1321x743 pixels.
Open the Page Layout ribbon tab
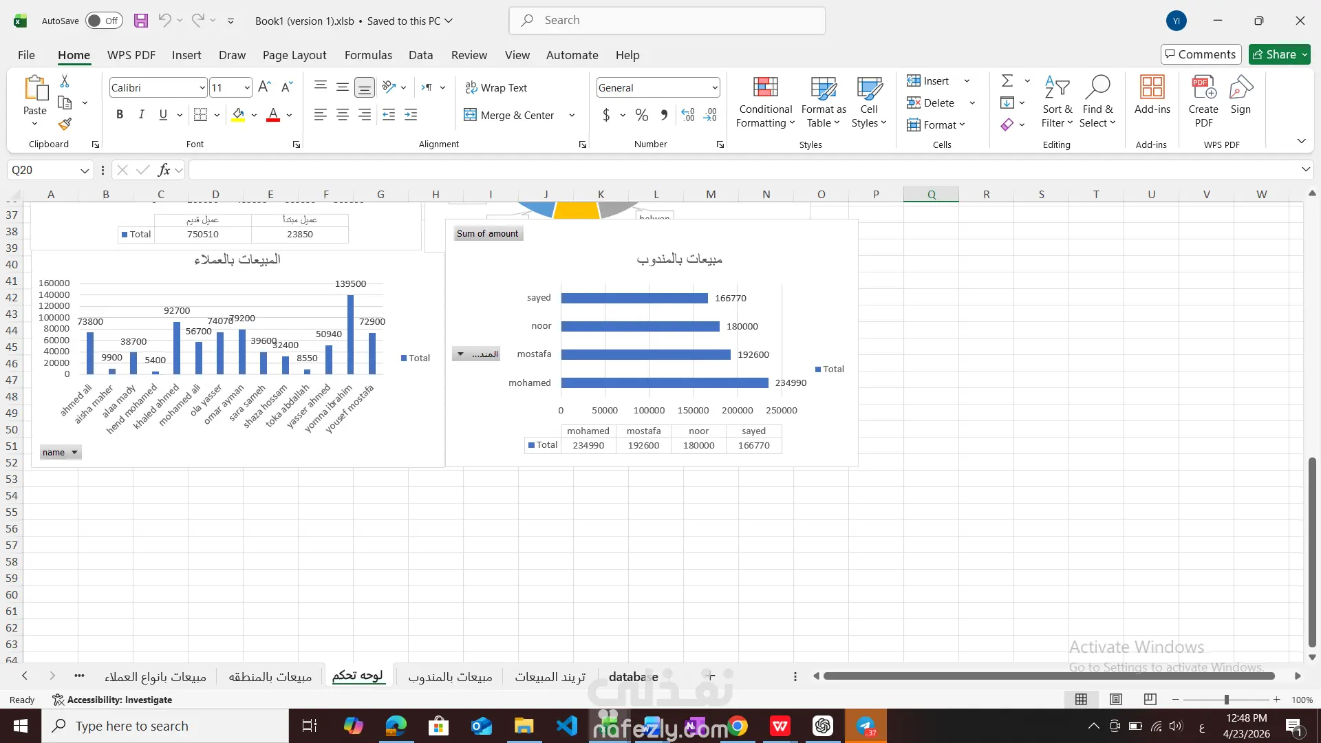(294, 55)
